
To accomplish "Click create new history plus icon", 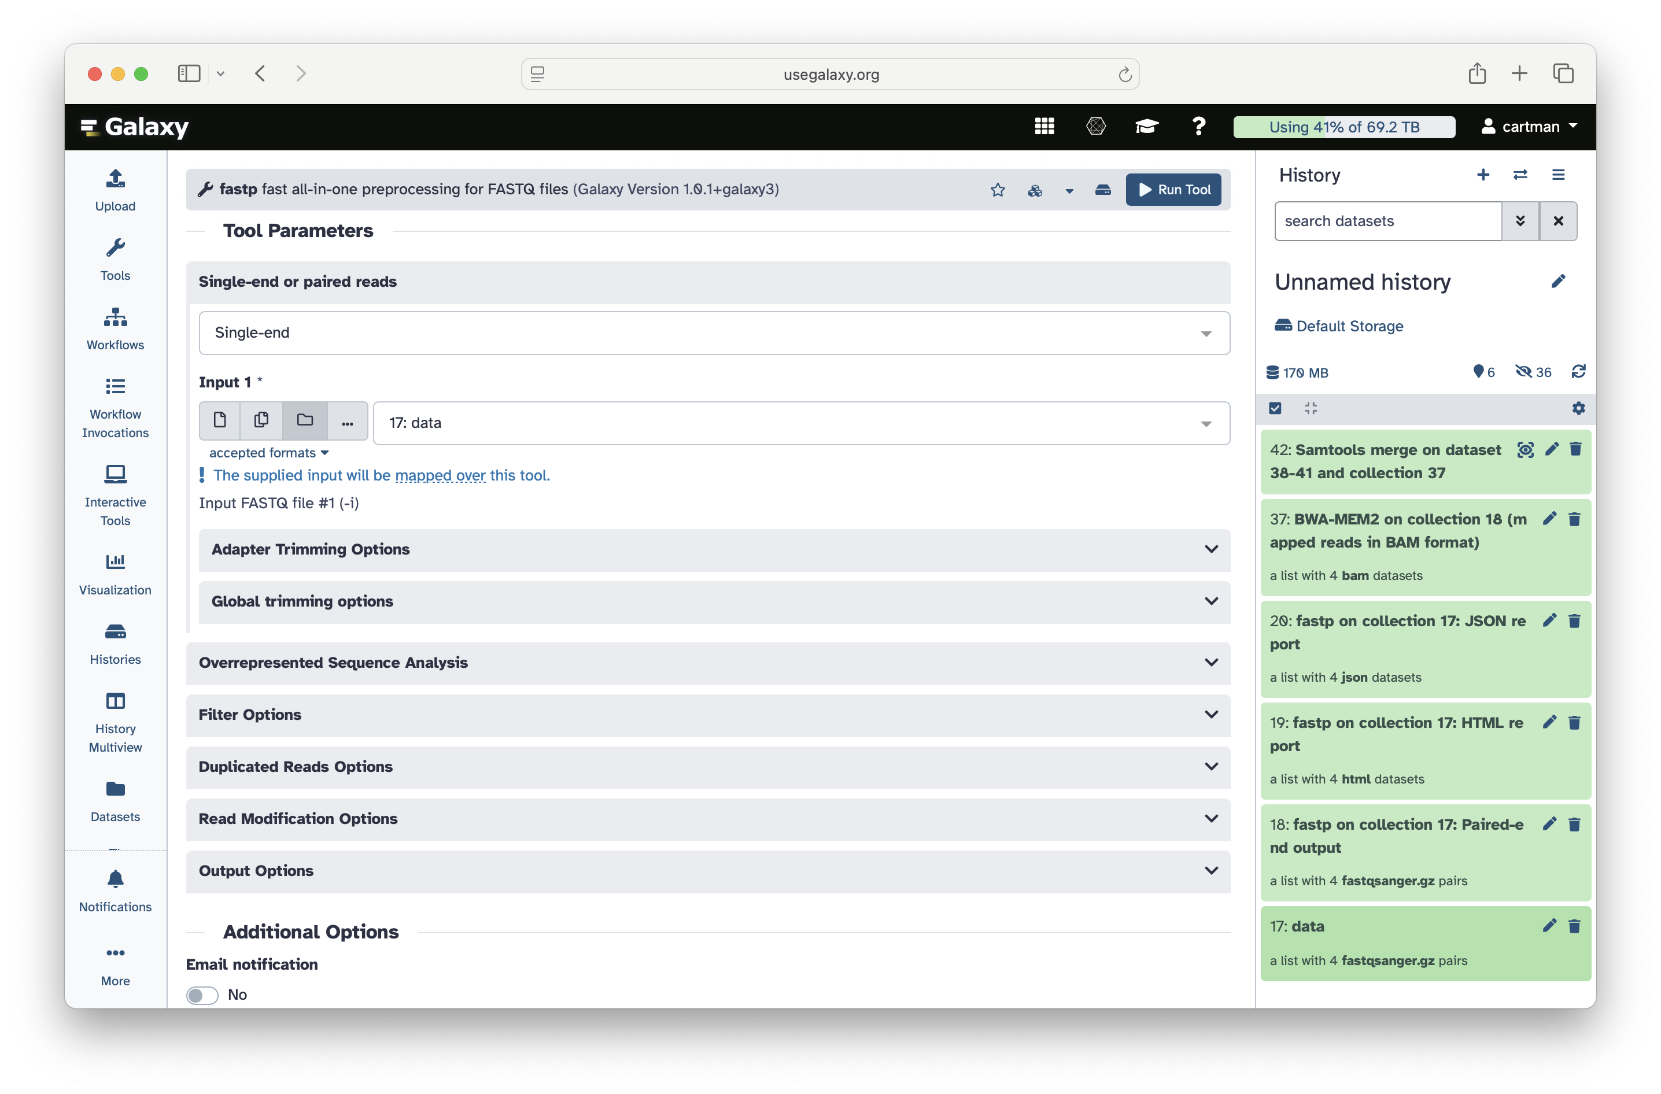I will (x=1483, y=175).
